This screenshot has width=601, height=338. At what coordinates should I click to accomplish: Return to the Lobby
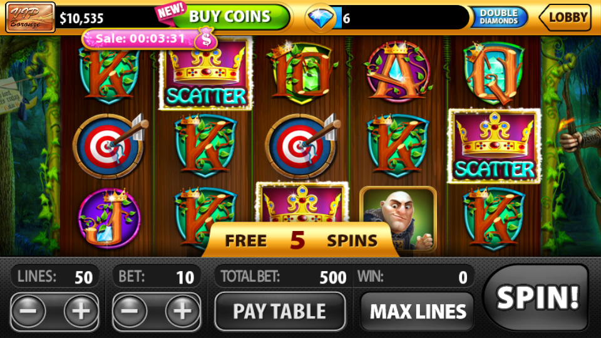coord(566,18)
